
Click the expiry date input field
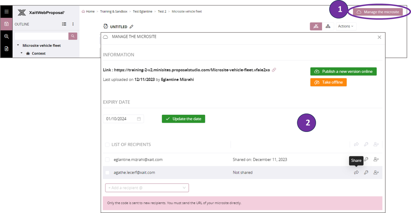[x=120, y=119]
